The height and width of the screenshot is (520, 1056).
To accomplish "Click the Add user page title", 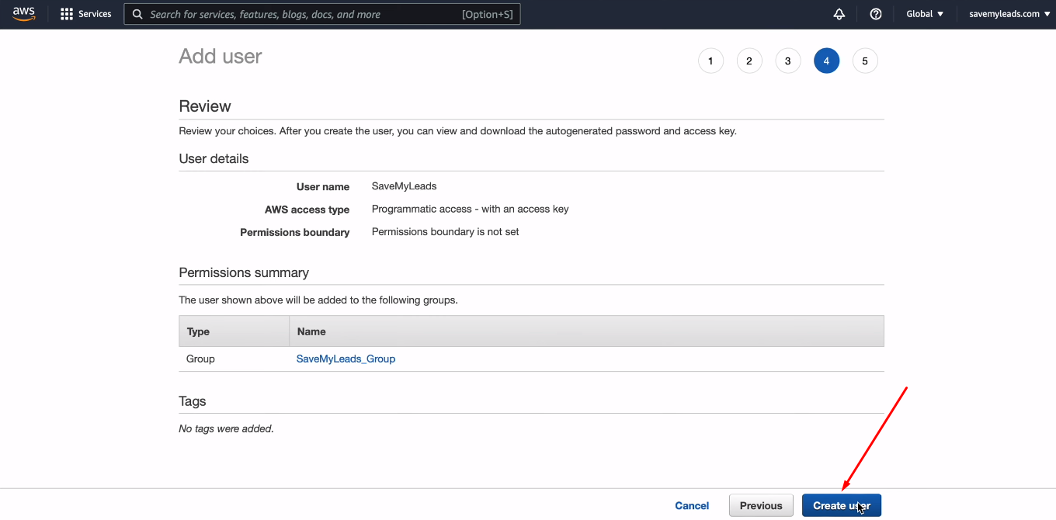I will pos(221,56).
